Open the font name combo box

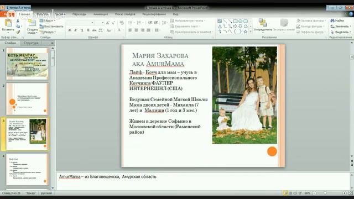tap(81, 23)
